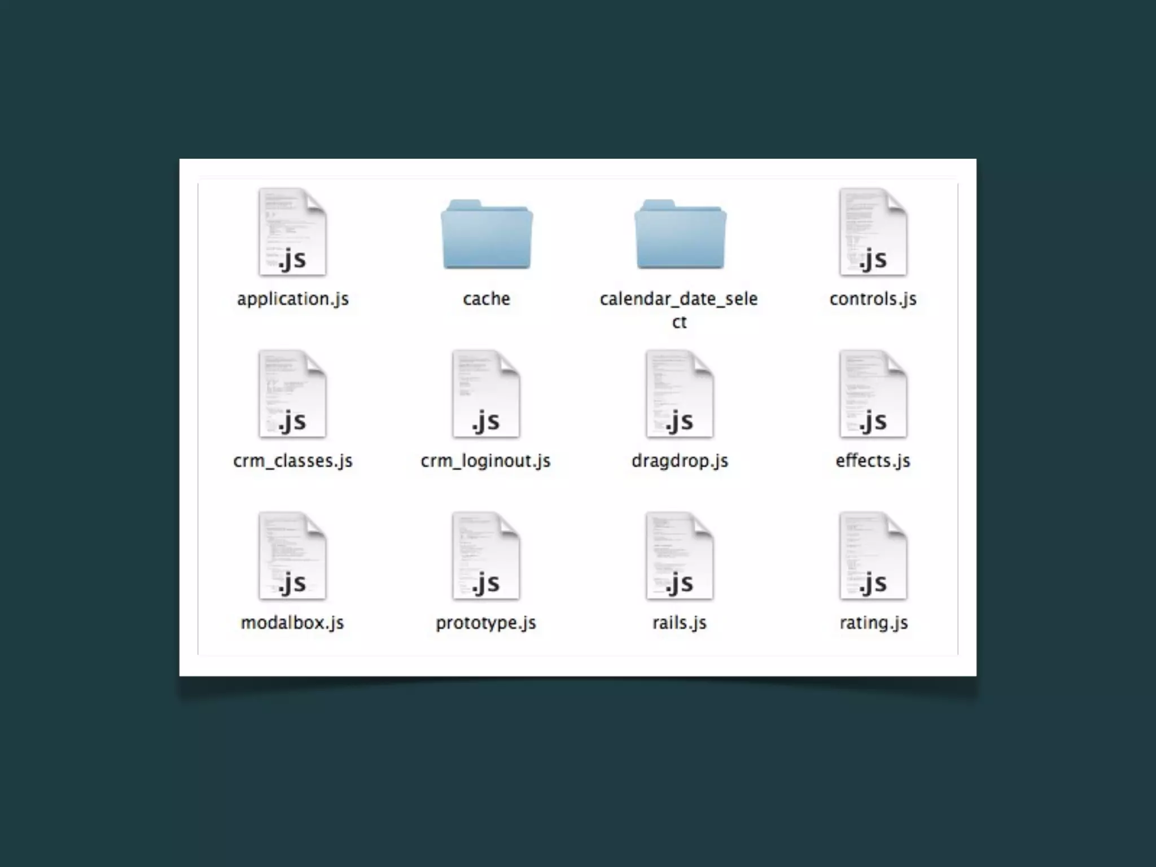Click the application.js filename label
1156x867 pixels.
292,299
